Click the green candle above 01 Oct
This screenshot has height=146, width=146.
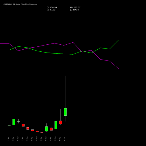click(x=65, y=112)
